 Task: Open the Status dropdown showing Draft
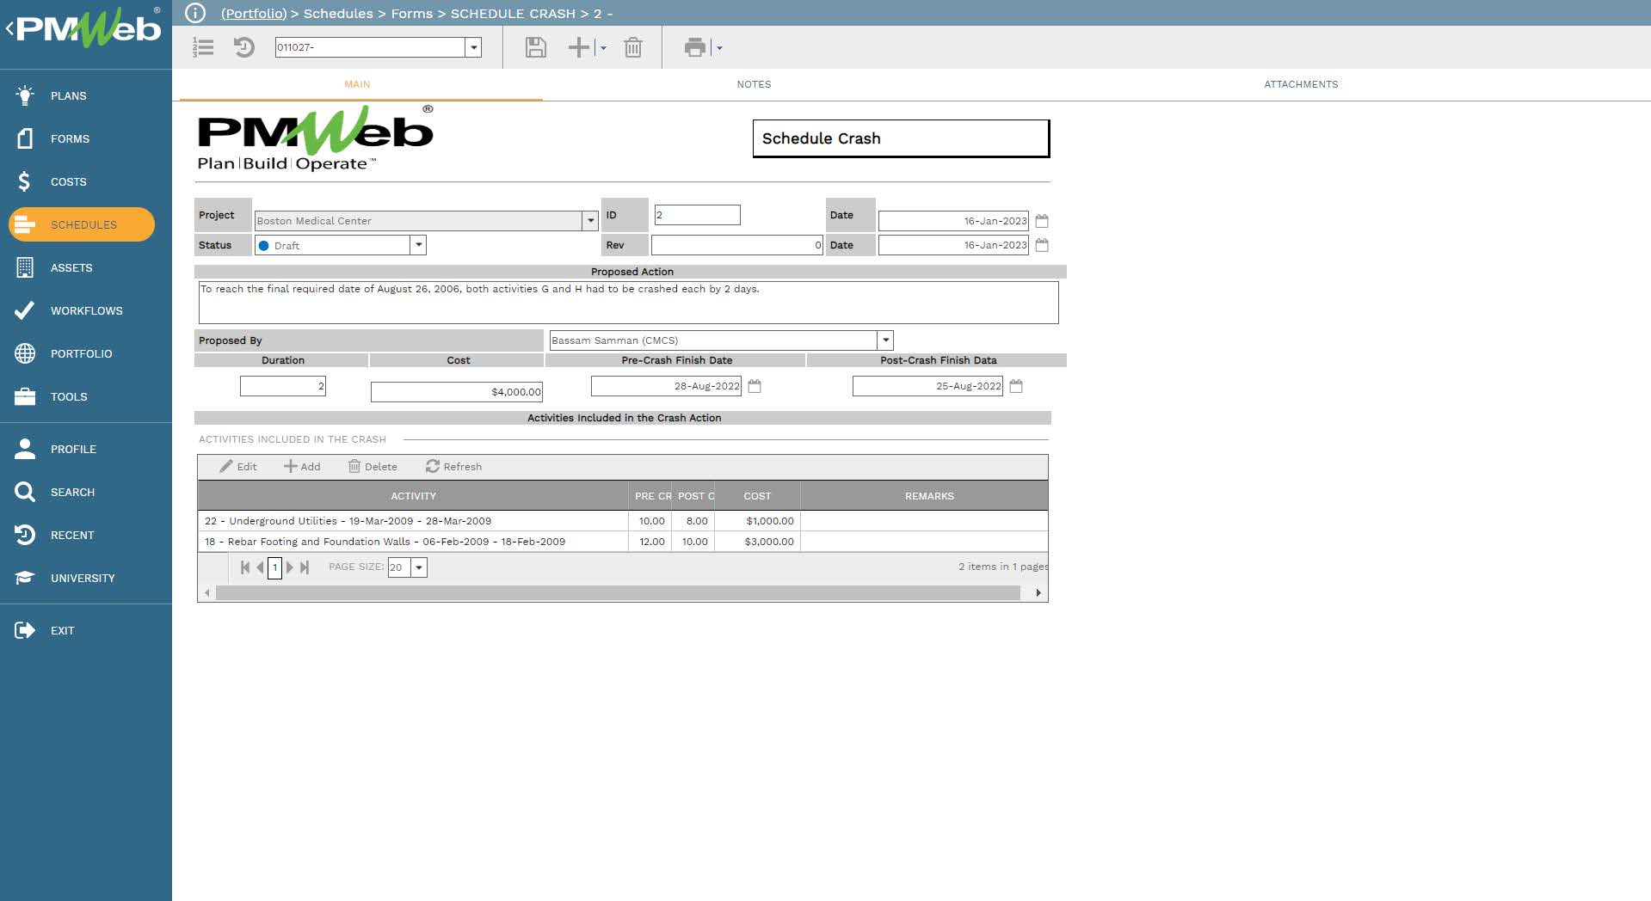[418, 245]
